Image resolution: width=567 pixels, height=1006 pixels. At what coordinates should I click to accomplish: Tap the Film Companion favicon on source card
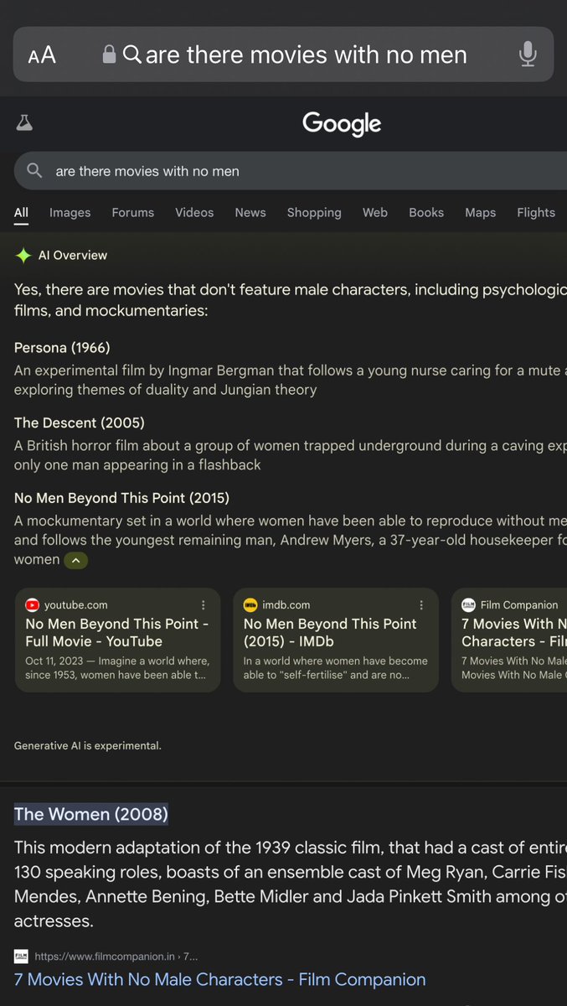point(469,604)
